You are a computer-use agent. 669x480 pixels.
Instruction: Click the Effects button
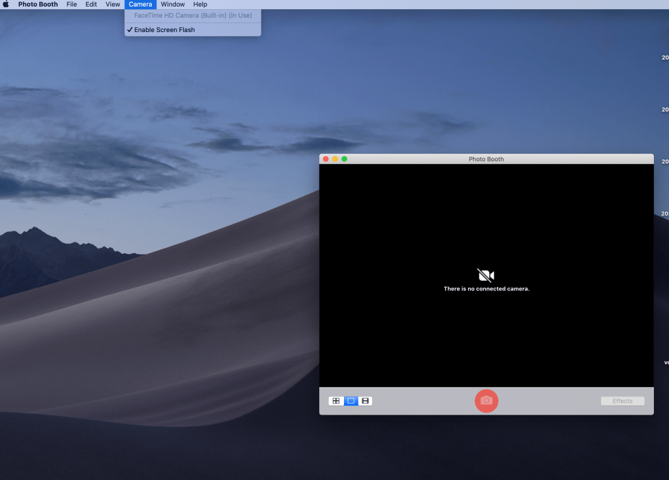(x=622, y=401)
